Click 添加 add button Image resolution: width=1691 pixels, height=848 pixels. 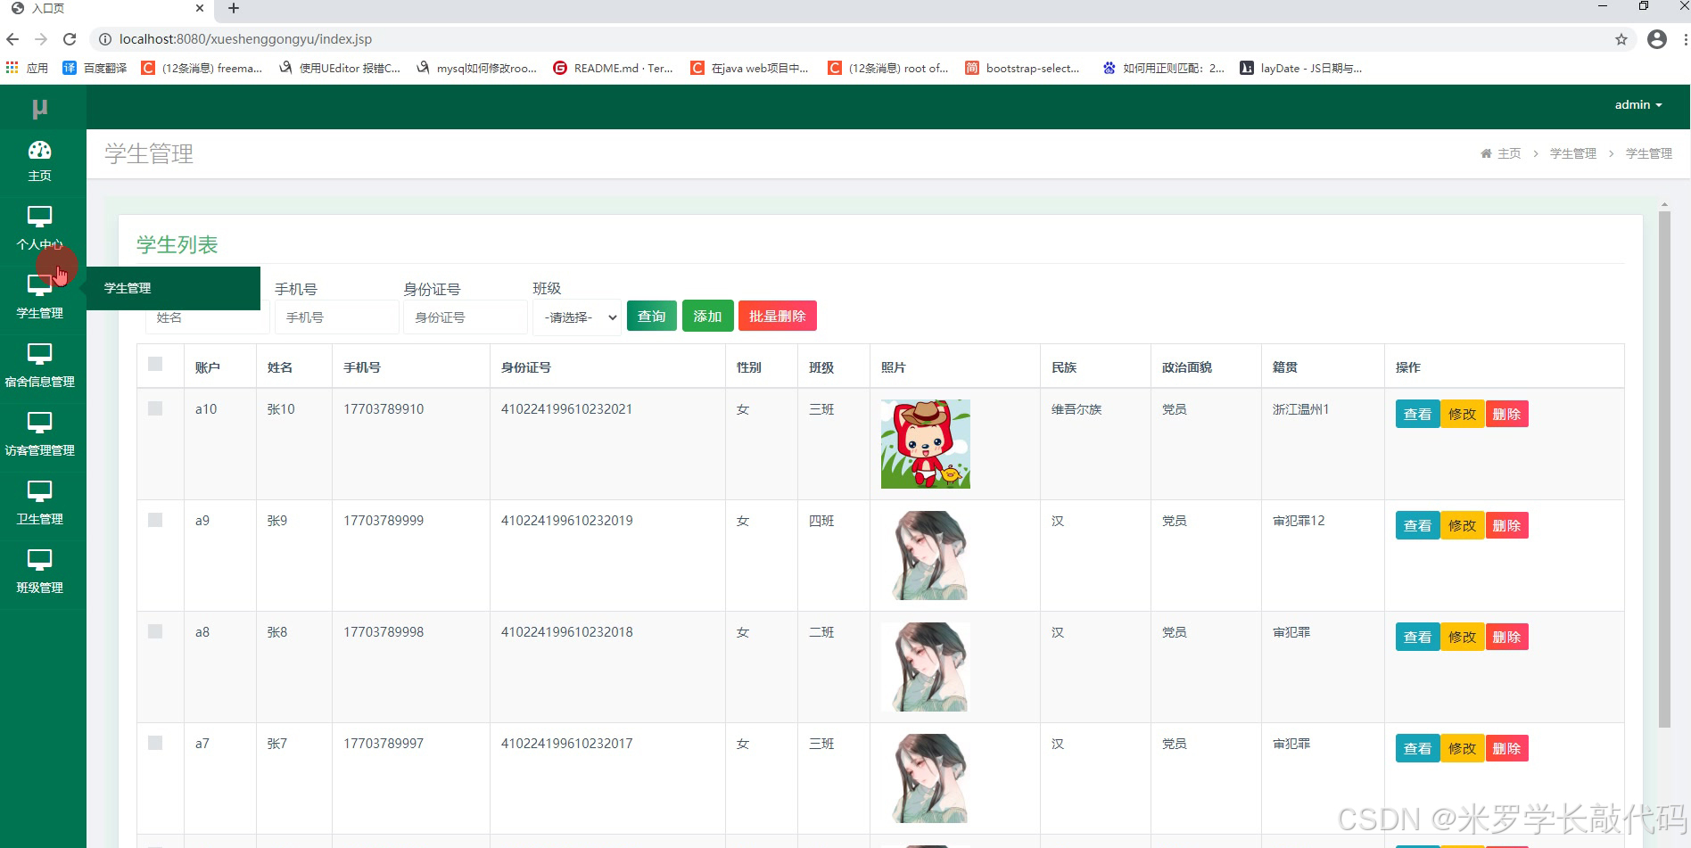click(x=707, y=316)
